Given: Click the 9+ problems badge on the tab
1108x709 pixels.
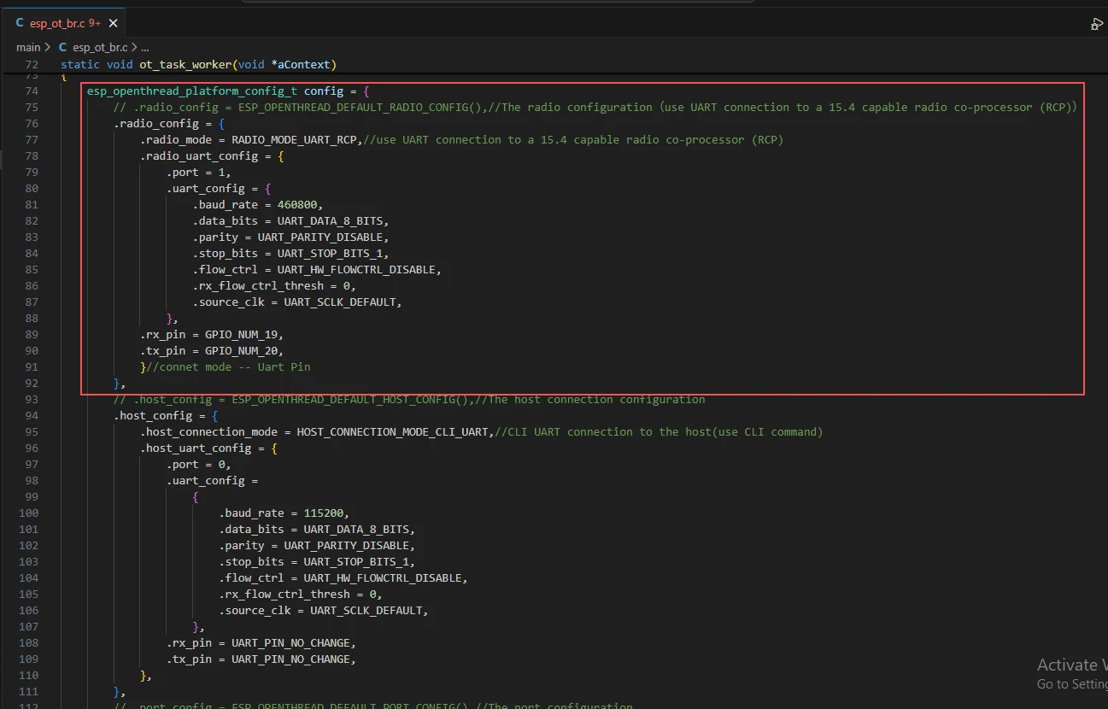Looking at the screenshot, I should click(95, 23).
